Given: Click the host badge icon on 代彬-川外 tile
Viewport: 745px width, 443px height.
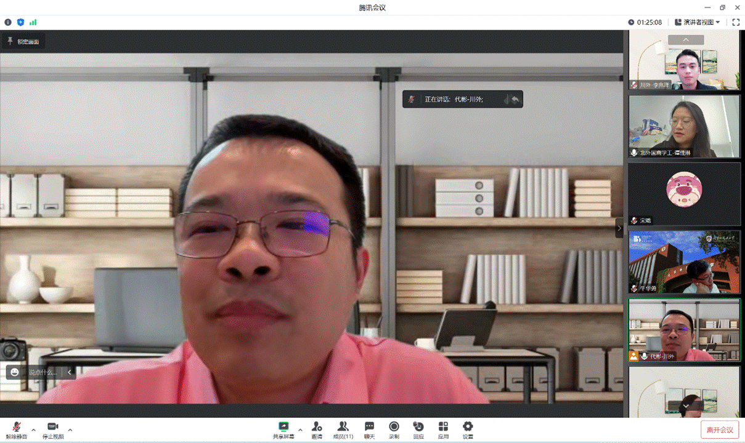Looking at the screenshot, I should click(633, 356).
